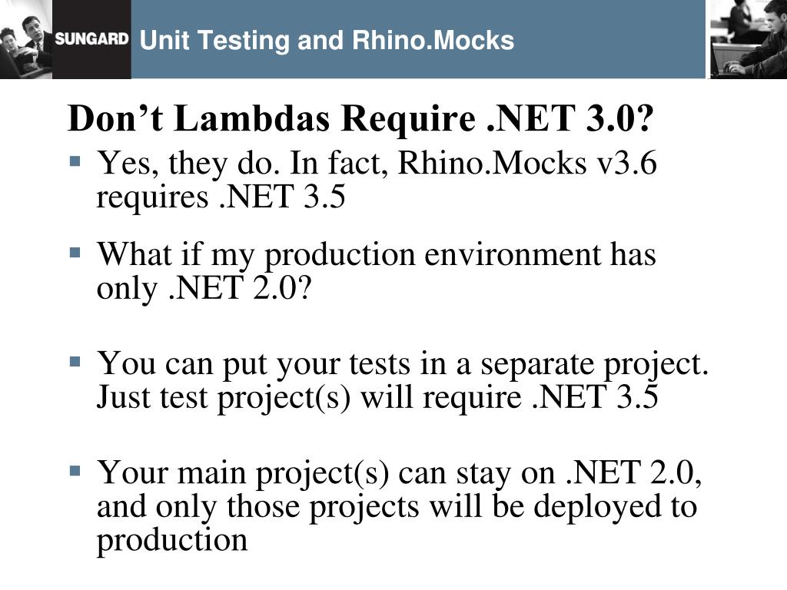This screenshot has height=590, width=787.
Task: Click the SUNGARD logo in the header
Action: pyautogui.click(x=91, y=40)
